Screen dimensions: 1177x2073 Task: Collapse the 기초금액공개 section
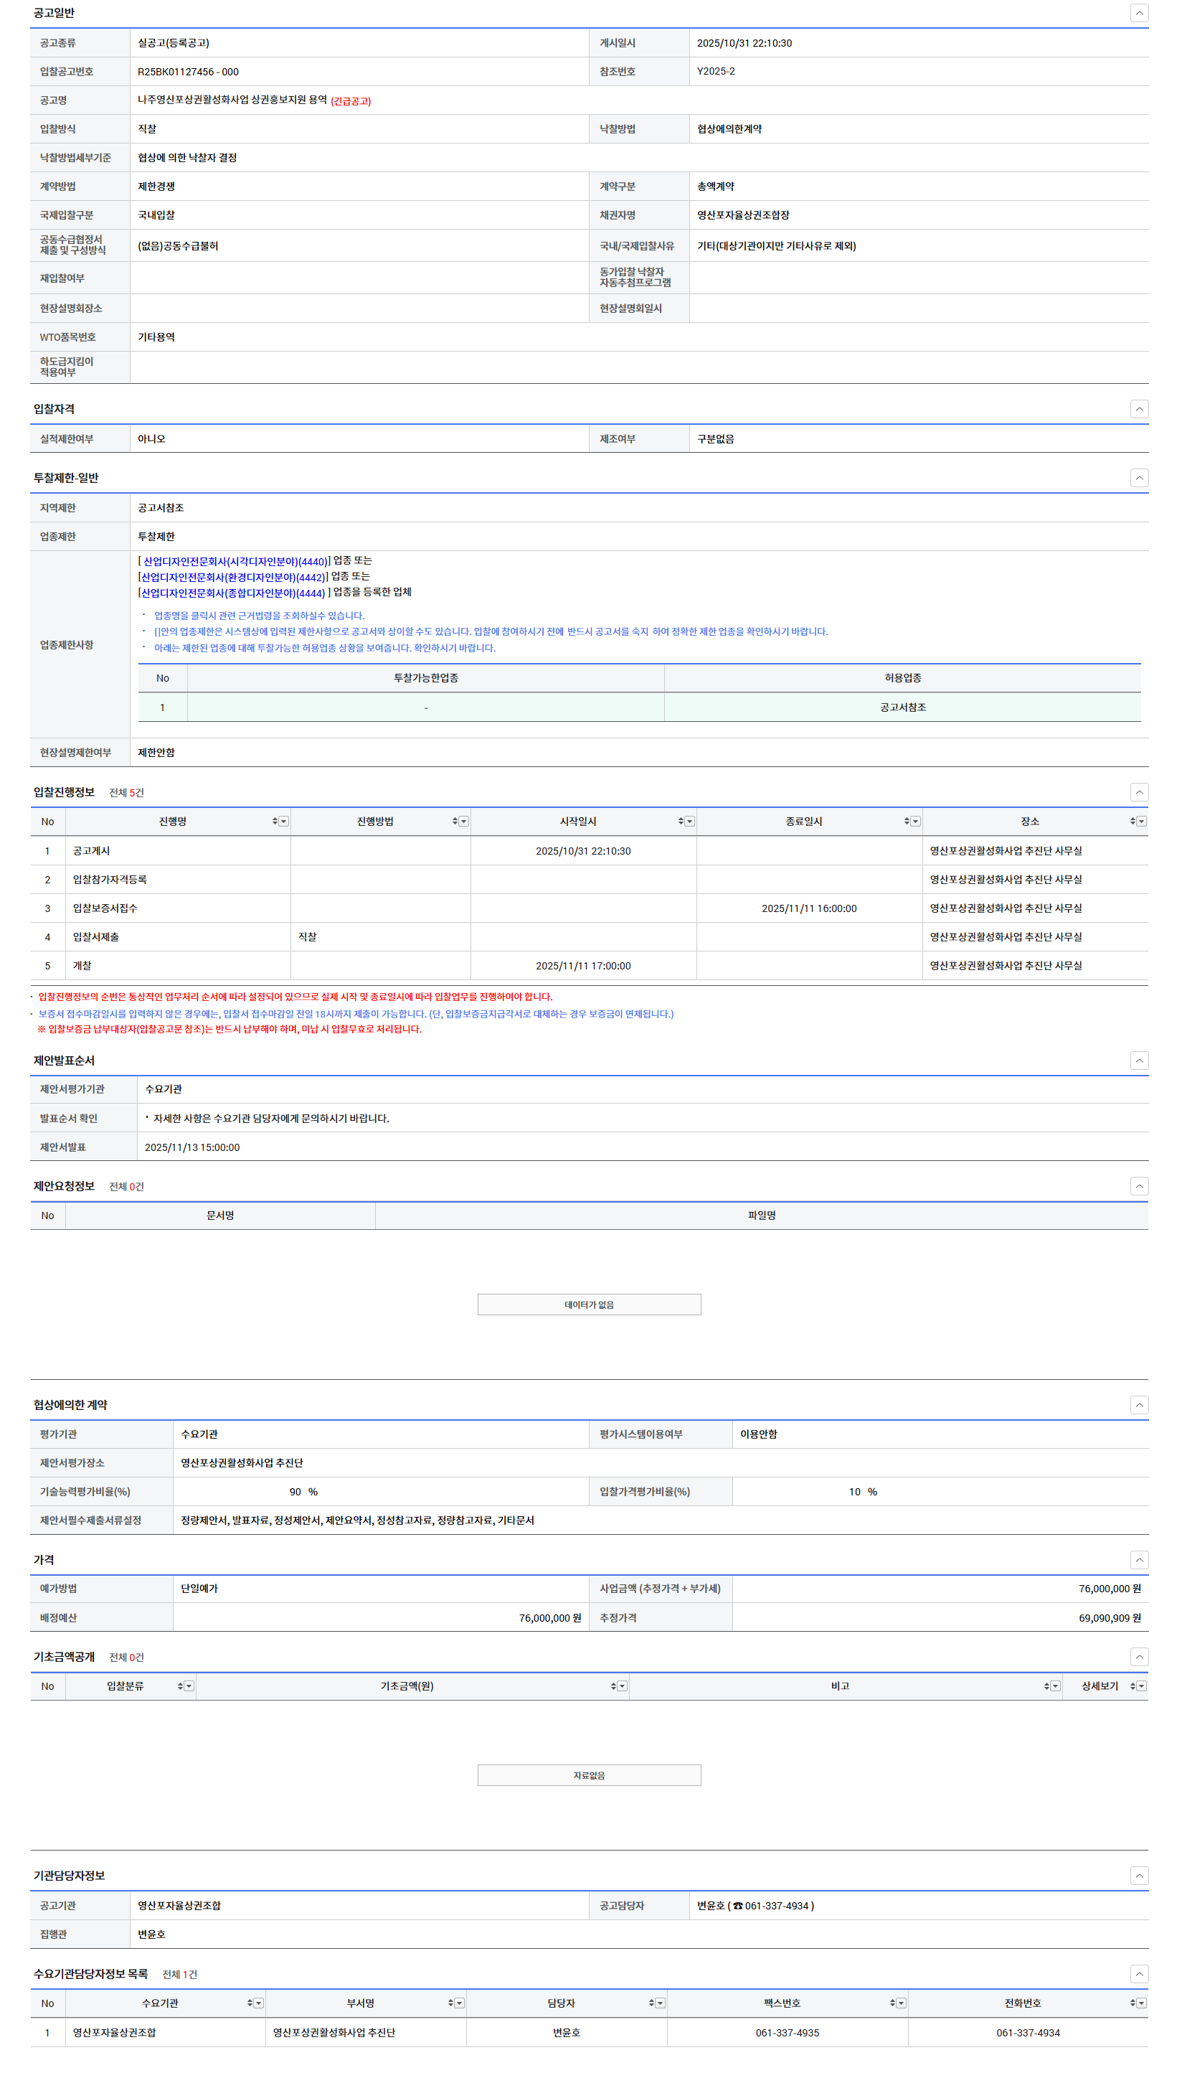point(1138,1657)
